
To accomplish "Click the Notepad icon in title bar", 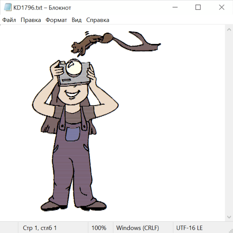I will click(8, 8).
